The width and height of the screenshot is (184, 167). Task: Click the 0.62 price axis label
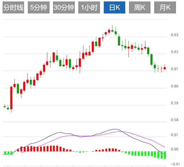click(175, 52)
